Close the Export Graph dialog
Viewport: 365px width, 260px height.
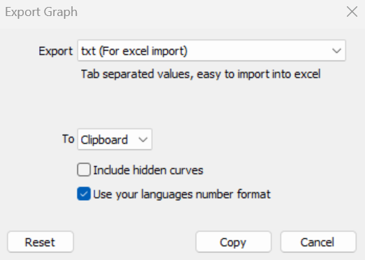(352, 12)
